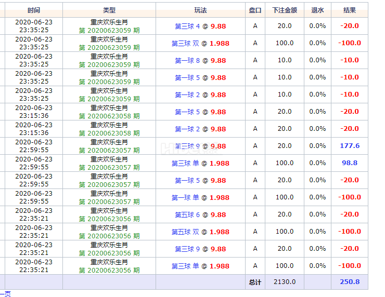Open period 20200623059 link in 第一球 8 row
385x297 pixels.
pyautogui.click(x=109, y=65)
